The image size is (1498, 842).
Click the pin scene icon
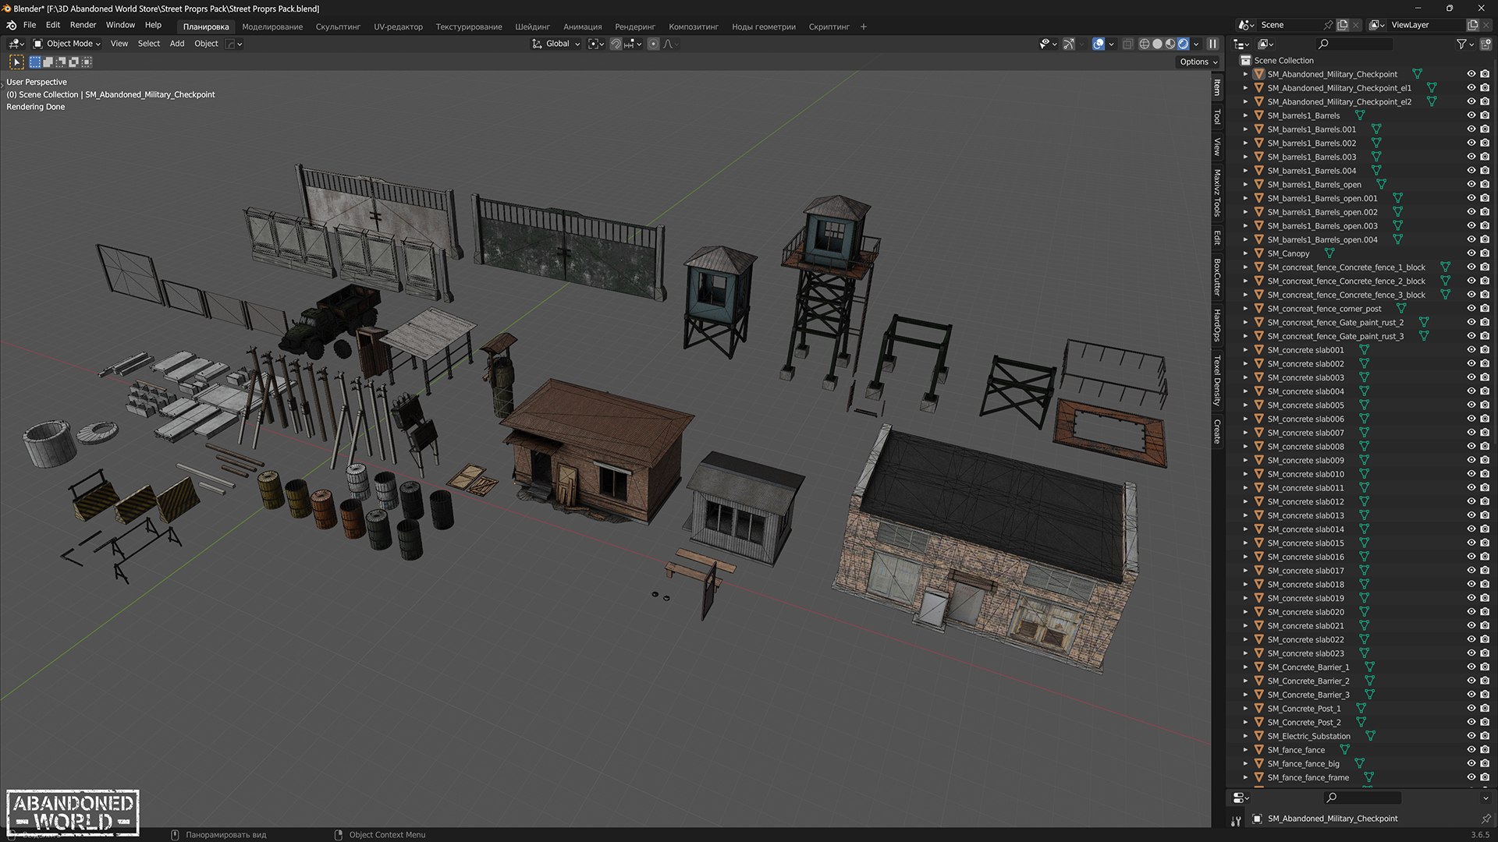click(x=1328, y=25)
